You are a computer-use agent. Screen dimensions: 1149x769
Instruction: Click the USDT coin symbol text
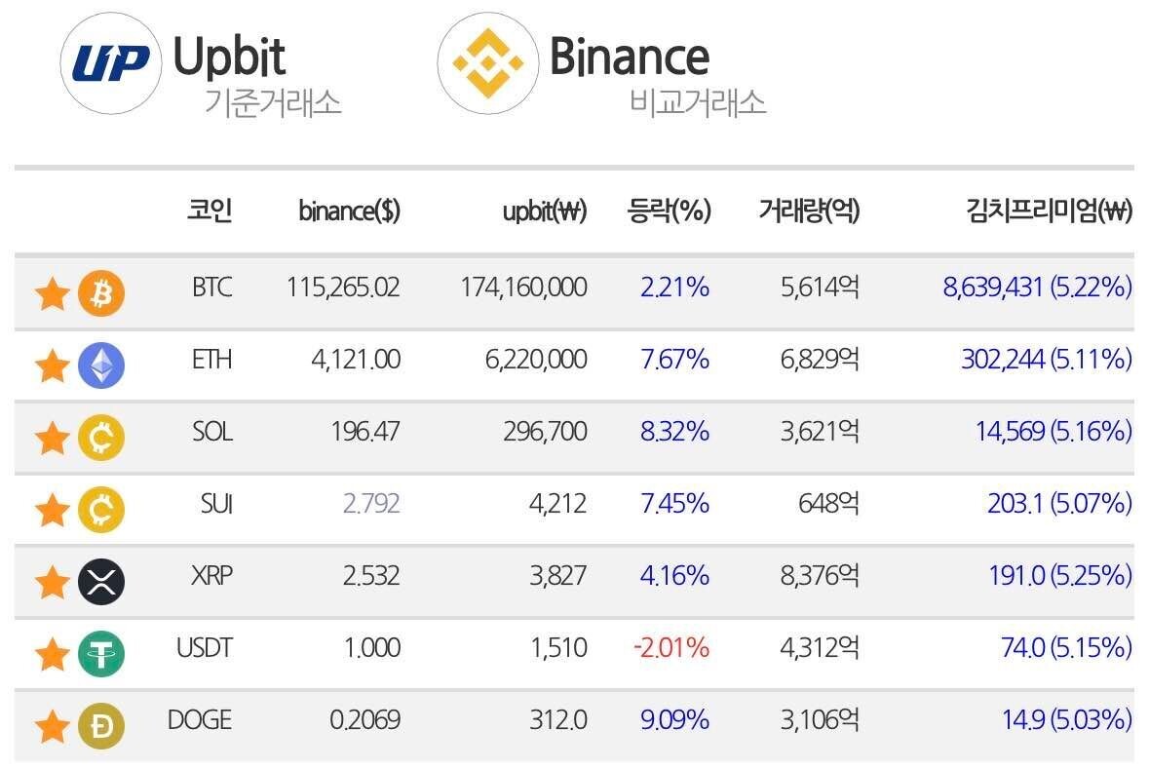[x=204, y=647]
